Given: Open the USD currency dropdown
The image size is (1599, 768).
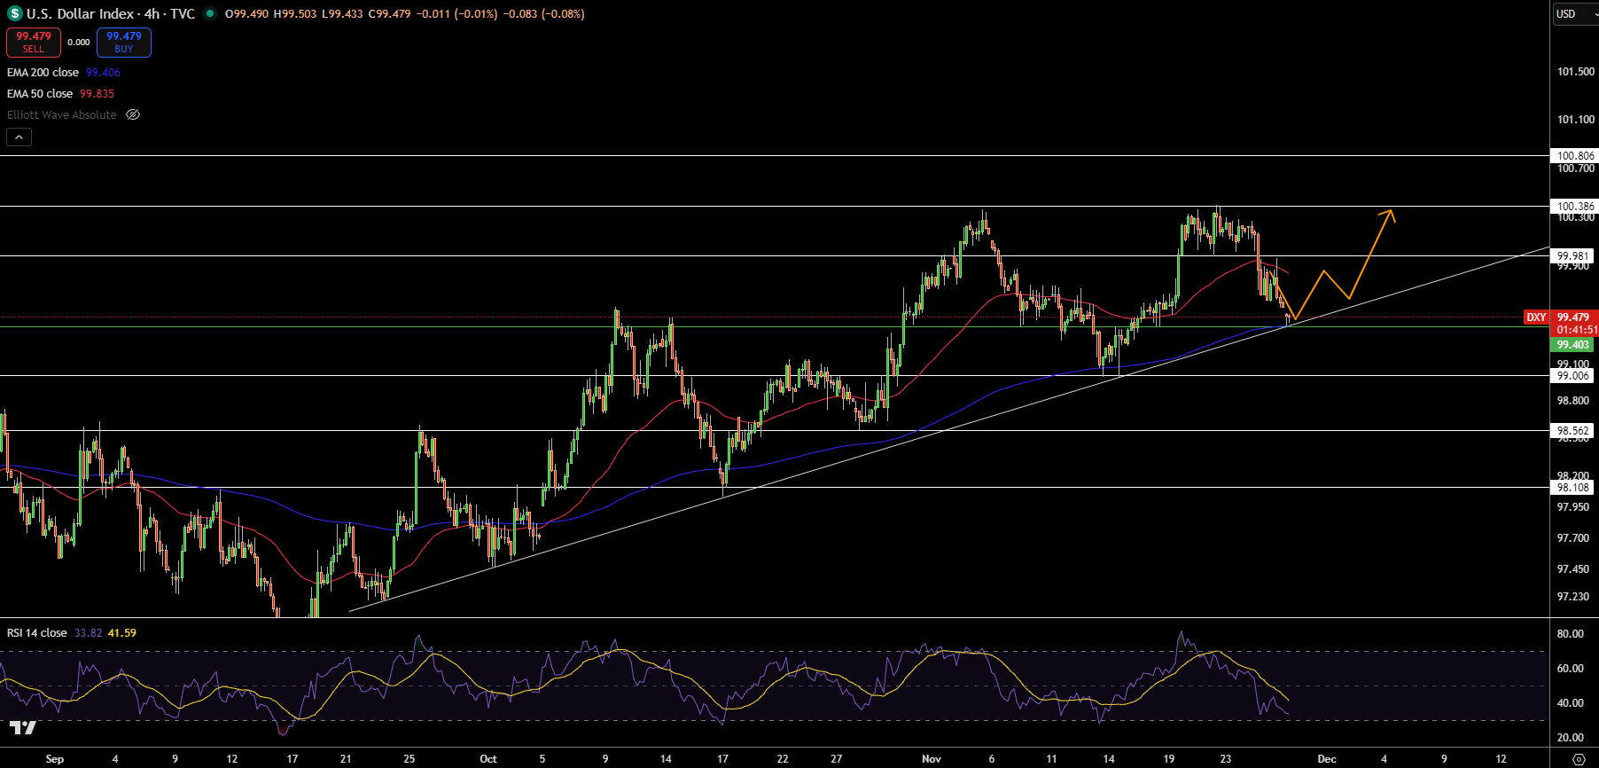Looking at the screenshot, I should pyautogui.click(x=1576, y=13).
